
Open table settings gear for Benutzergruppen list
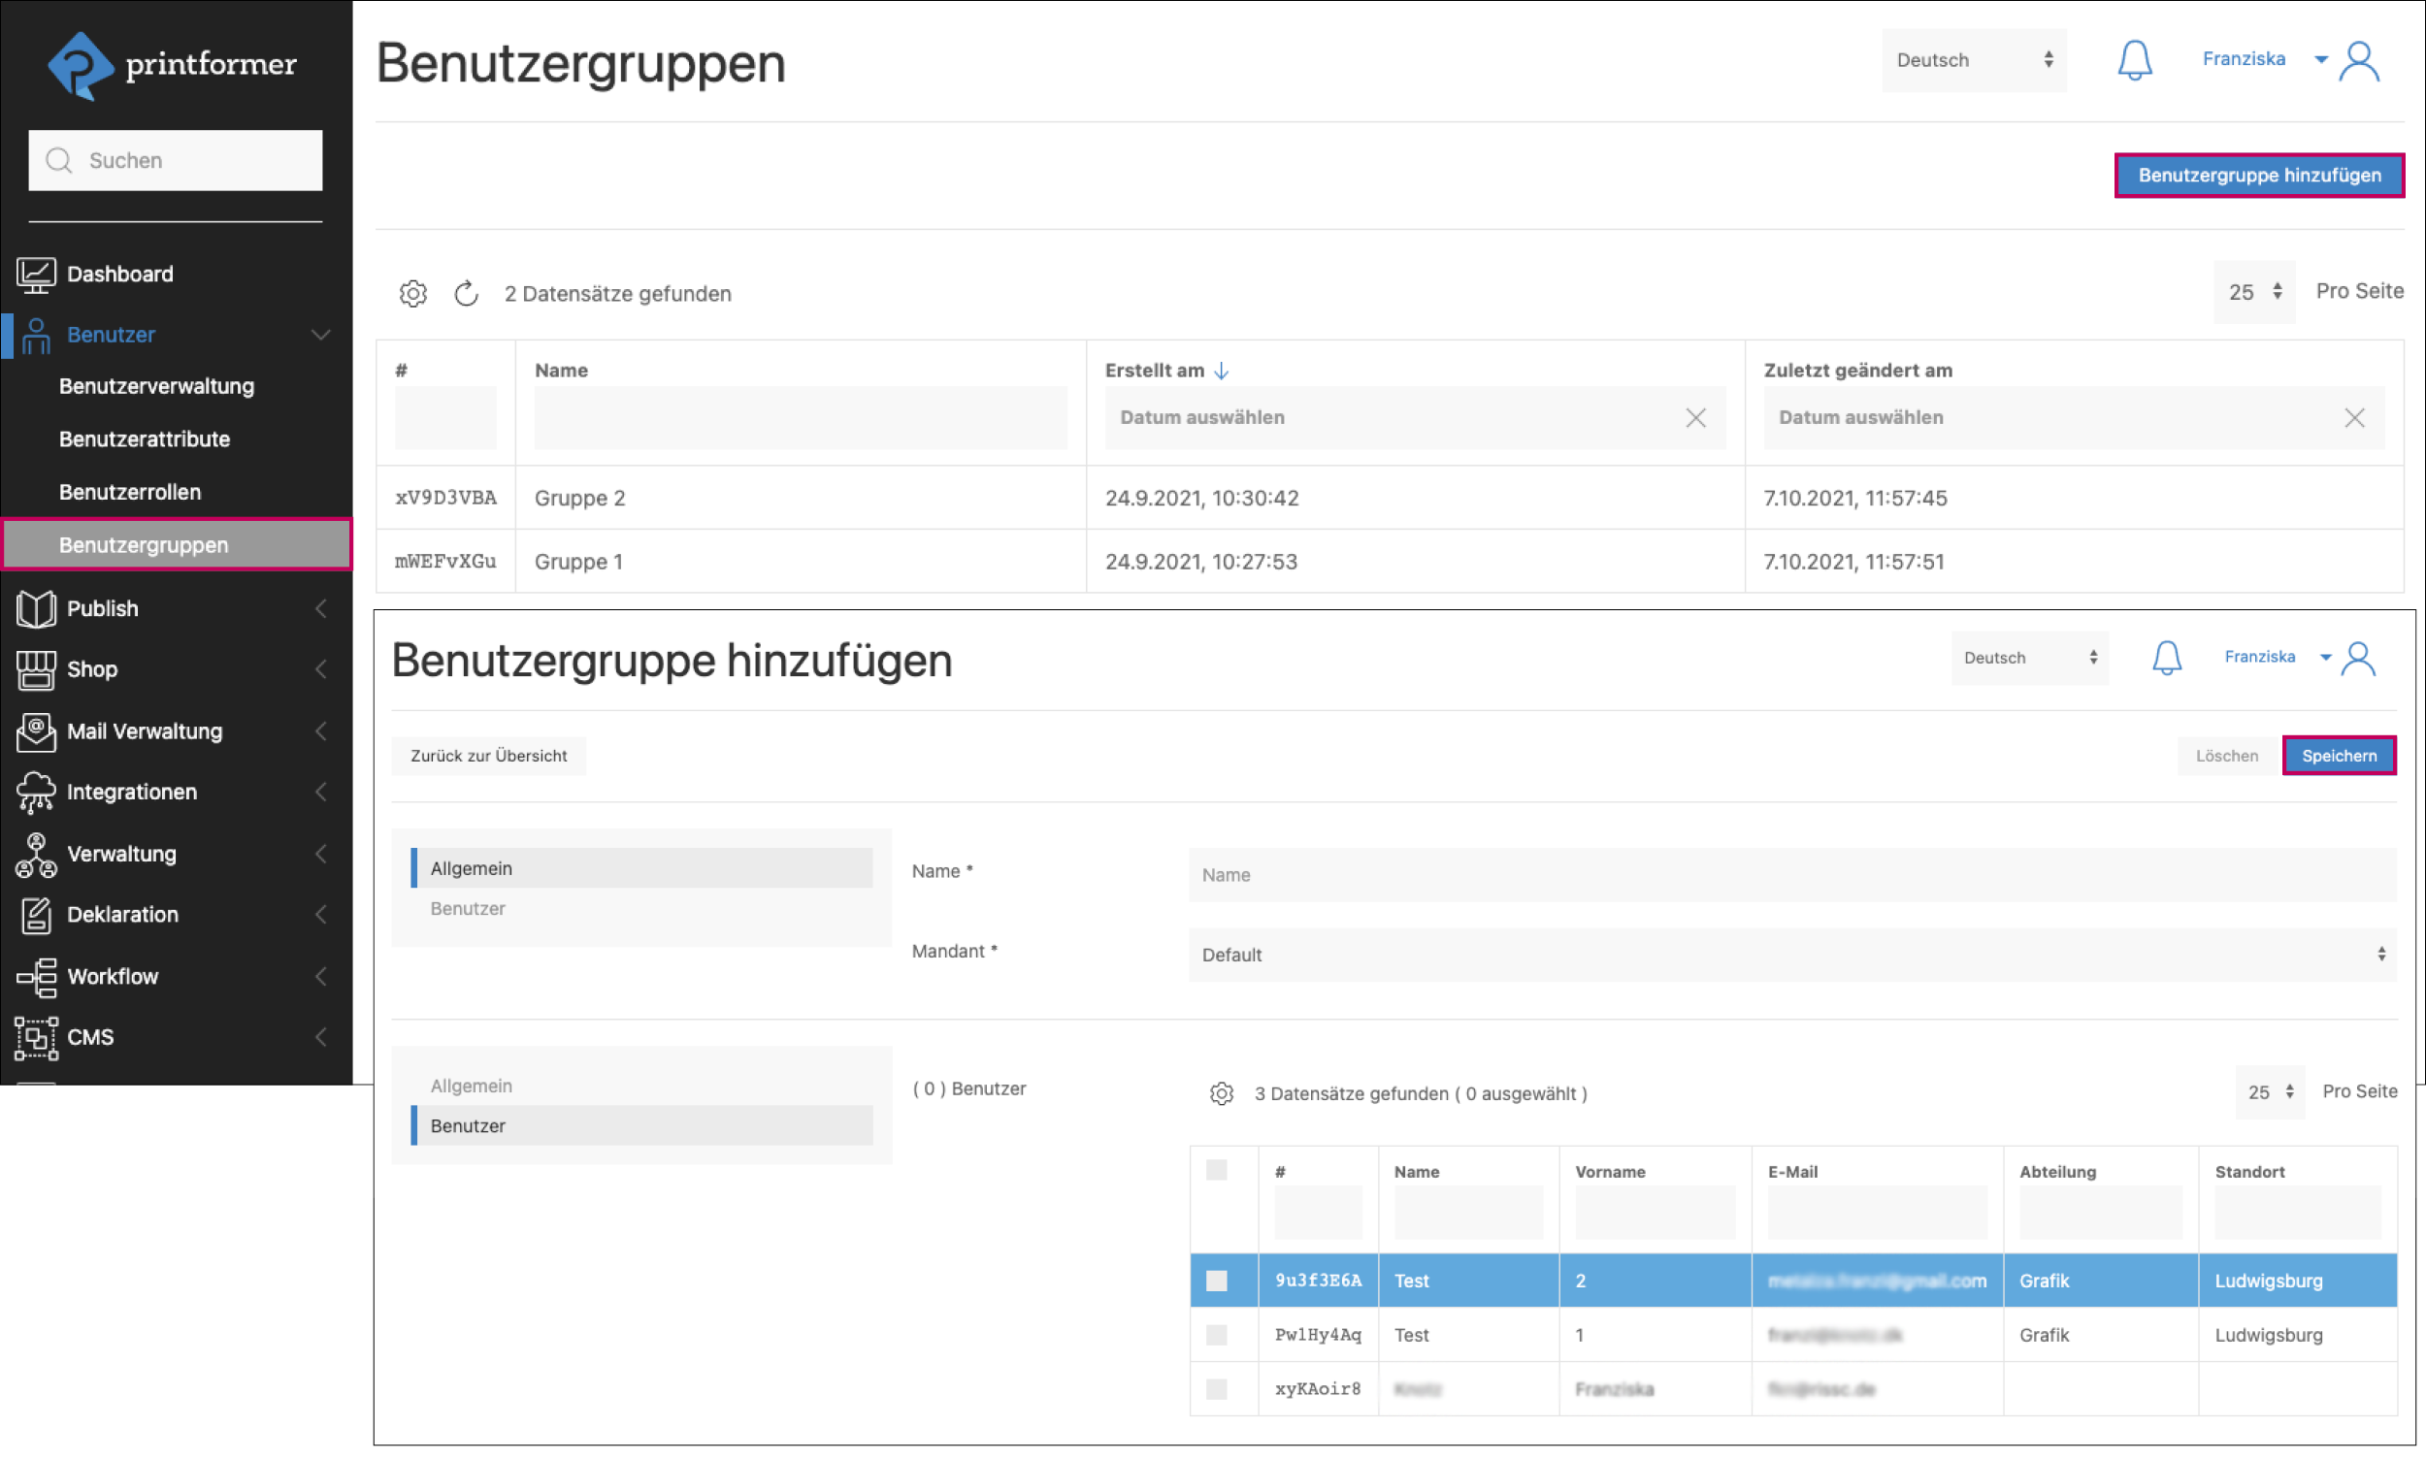pos(412,293)
